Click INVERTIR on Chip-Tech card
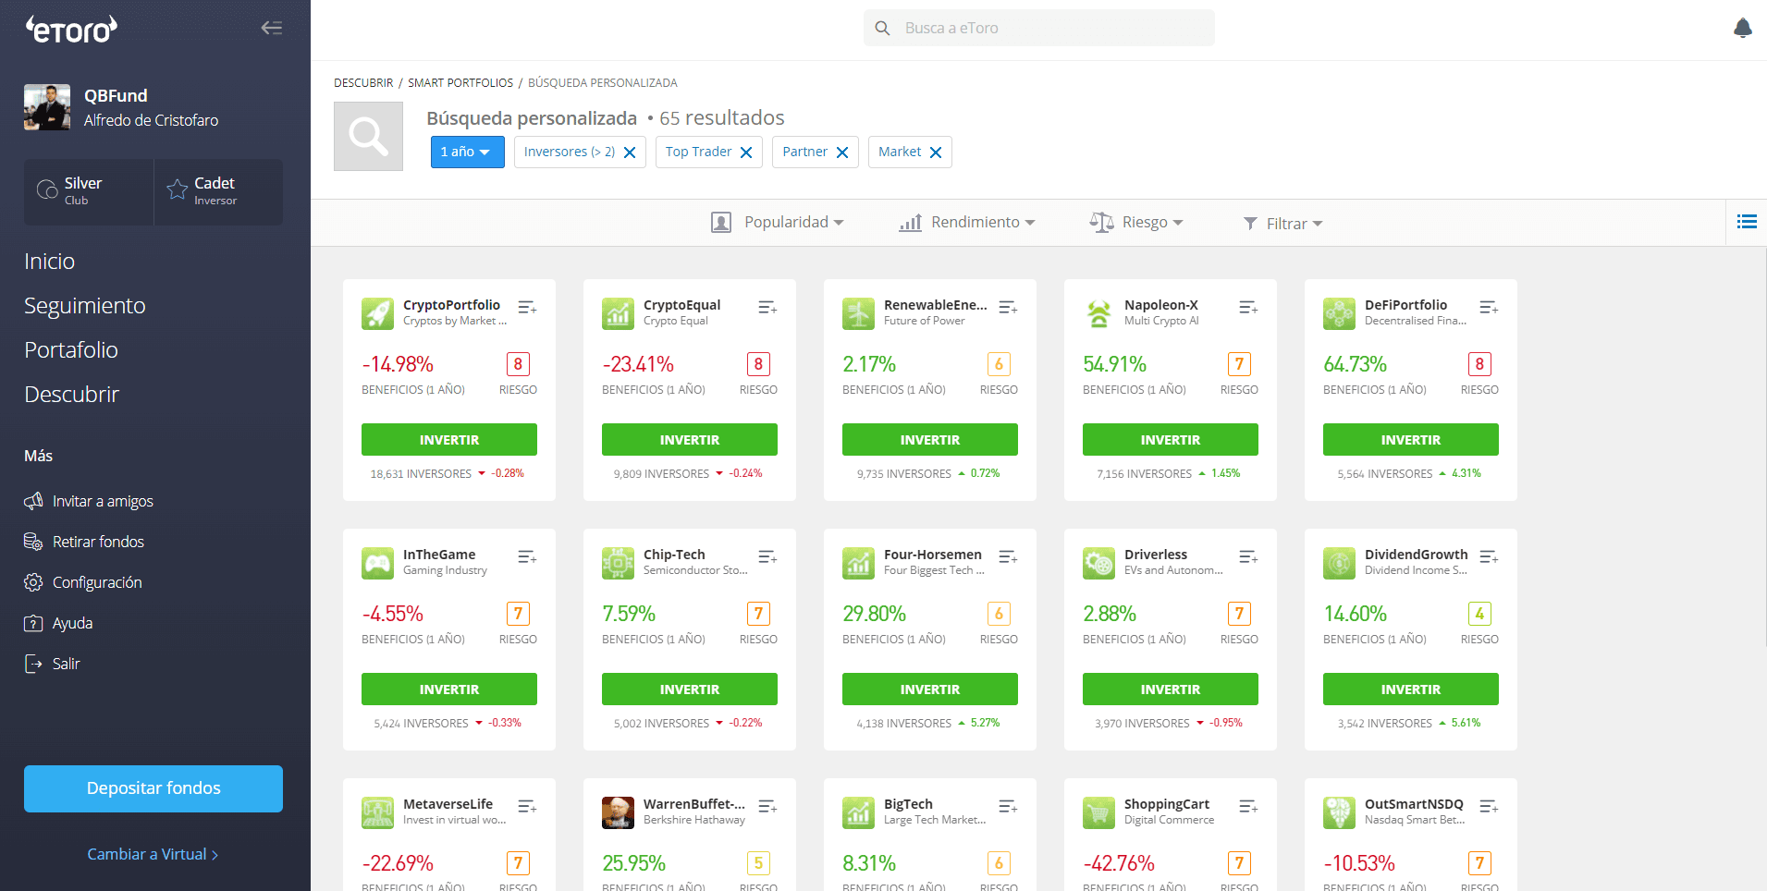This screenshot has width=1767, height=891. [690, 690]
